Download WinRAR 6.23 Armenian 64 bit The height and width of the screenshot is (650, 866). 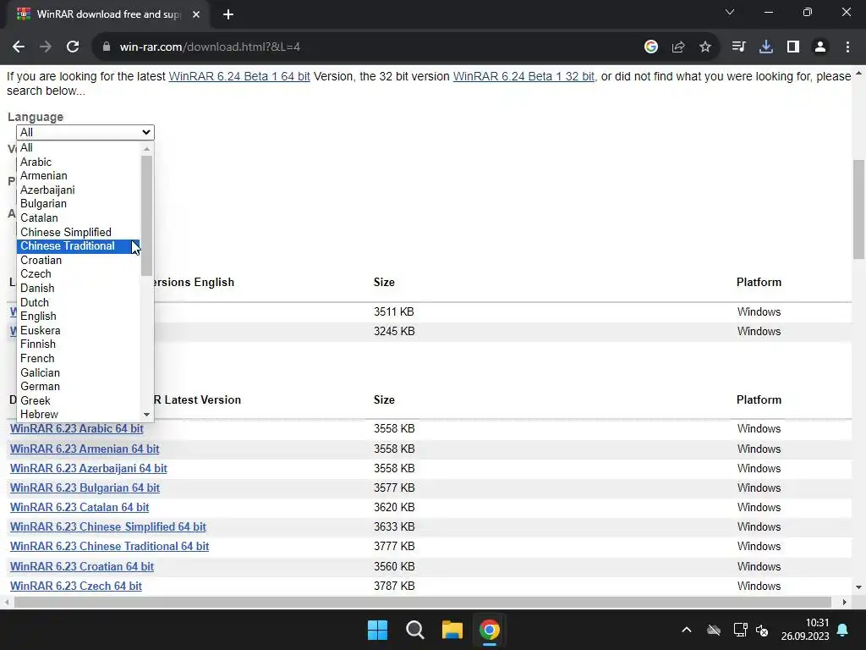click(x=85, y=449)
